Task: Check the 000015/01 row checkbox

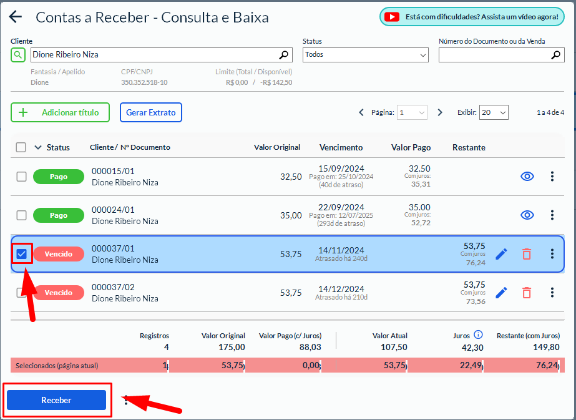Action: coord(21,177)
